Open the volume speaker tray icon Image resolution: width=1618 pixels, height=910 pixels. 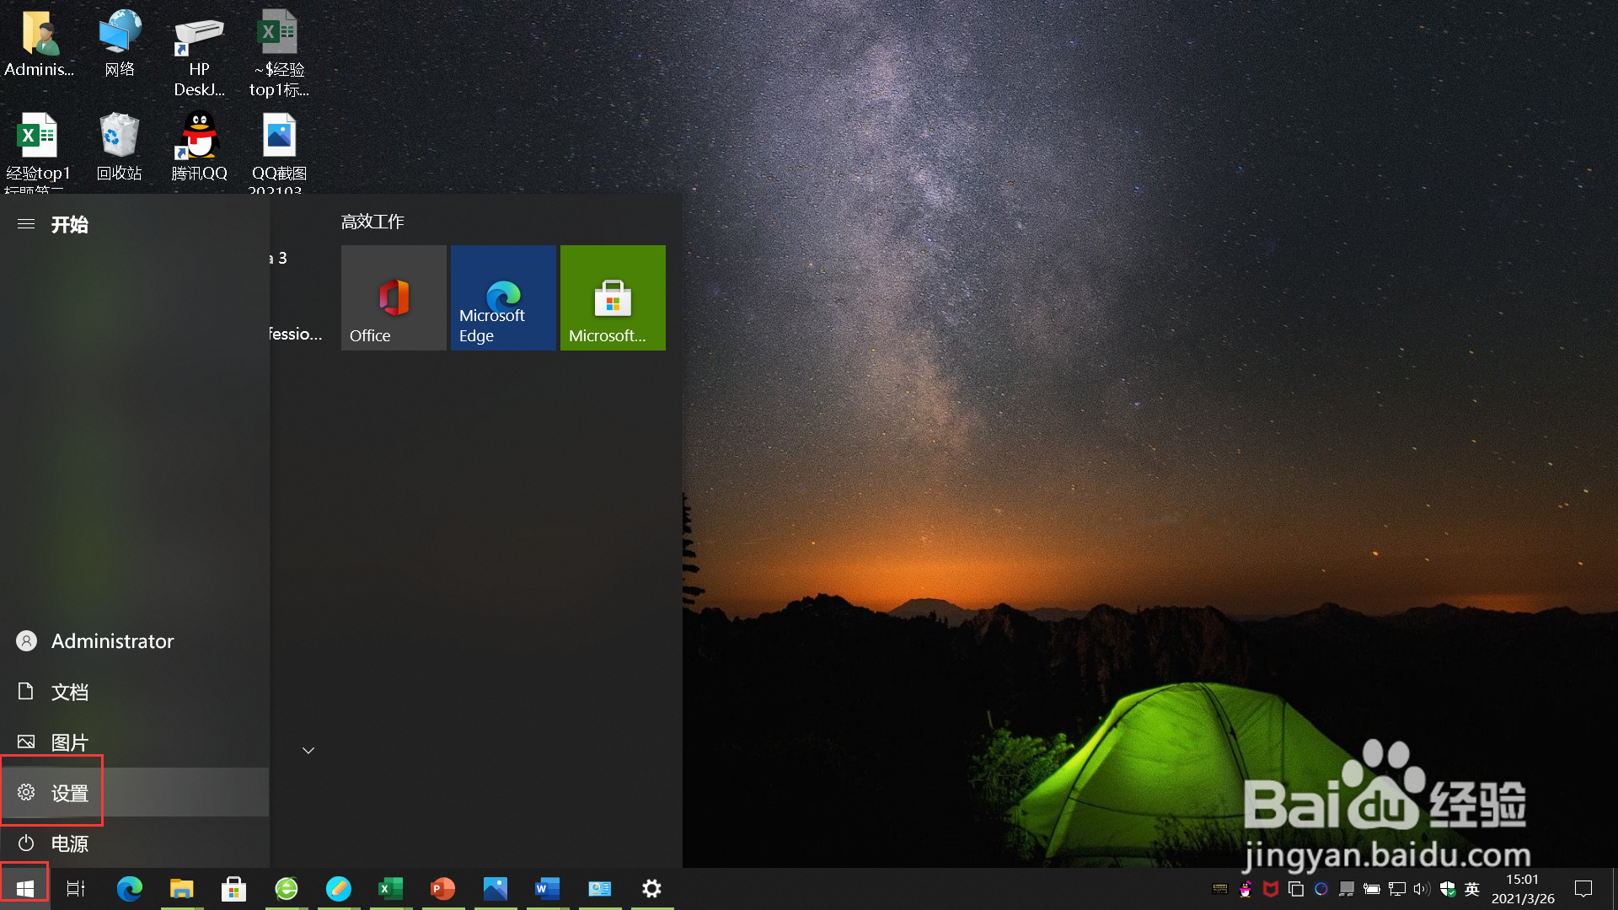(1422, 888)
